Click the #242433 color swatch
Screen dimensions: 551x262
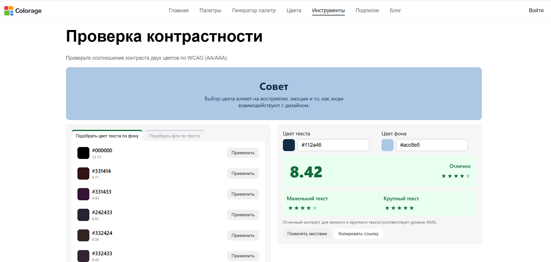pyautogui.click(x=83, y=215)
